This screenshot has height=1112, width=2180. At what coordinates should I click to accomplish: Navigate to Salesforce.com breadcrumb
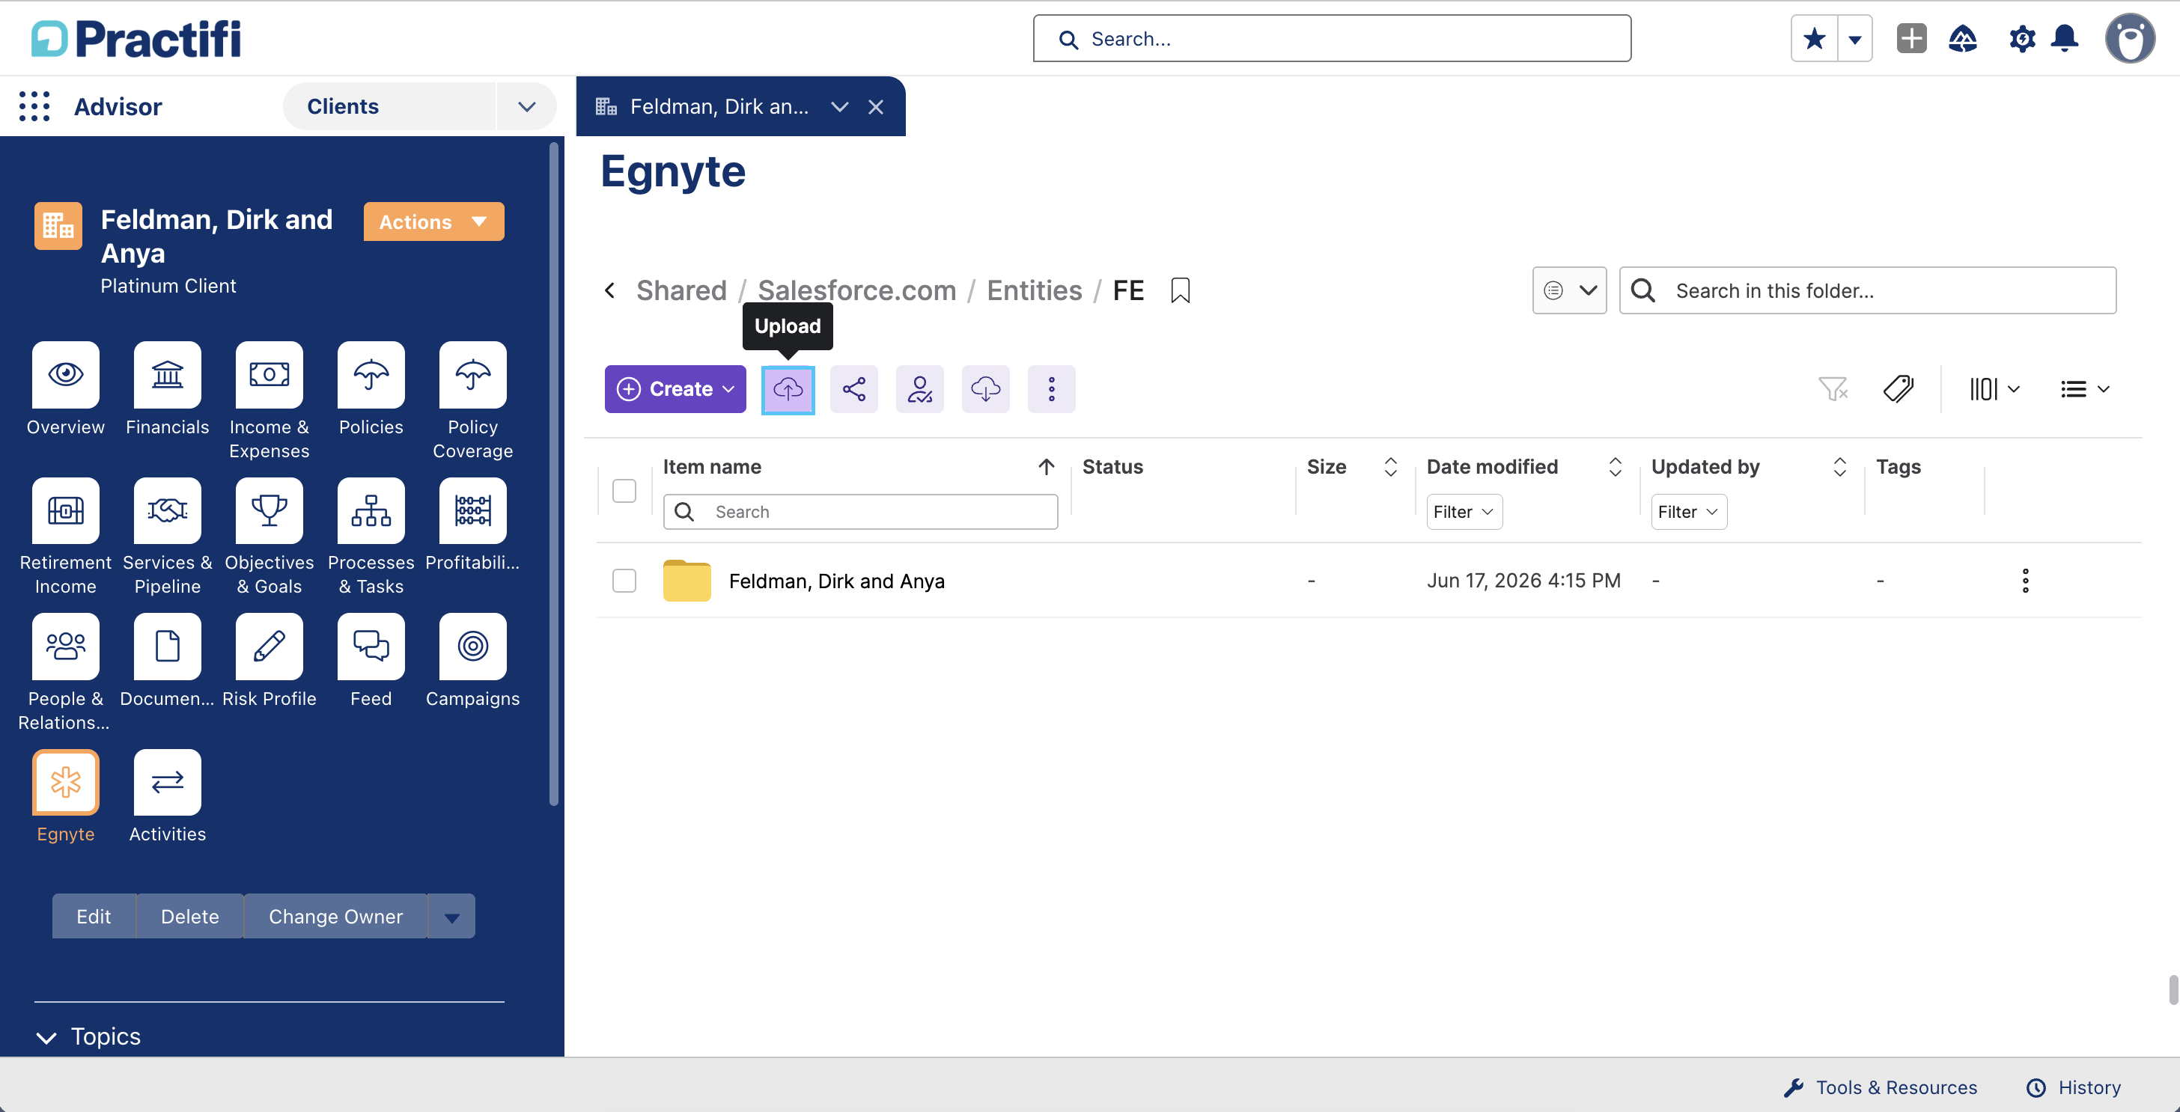point(856,291)
